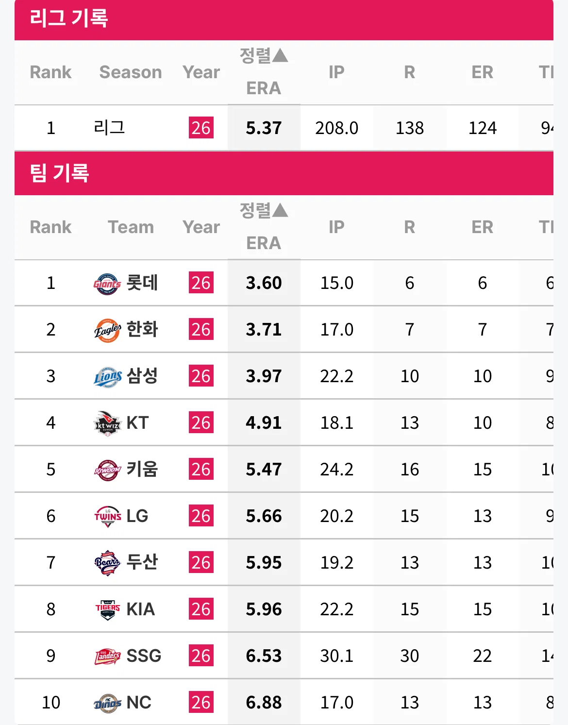Click the year 26 badge for 한화

click(201, 329)
